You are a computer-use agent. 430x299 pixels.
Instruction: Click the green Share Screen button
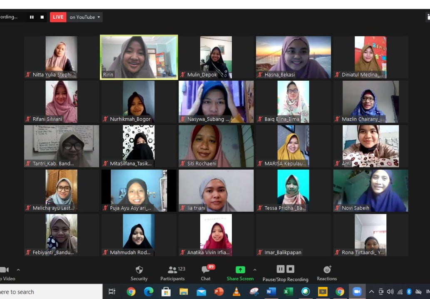pyautogui.click(x=240, y=273)
